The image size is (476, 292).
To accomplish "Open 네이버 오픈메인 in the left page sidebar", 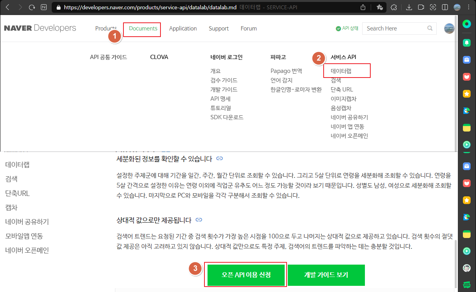I will (27, 250).
